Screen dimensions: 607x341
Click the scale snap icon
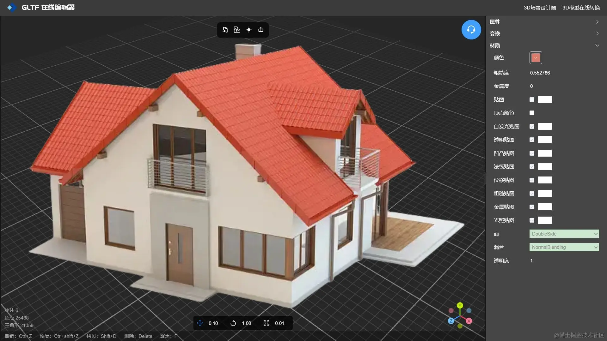[x=266, y=323]
